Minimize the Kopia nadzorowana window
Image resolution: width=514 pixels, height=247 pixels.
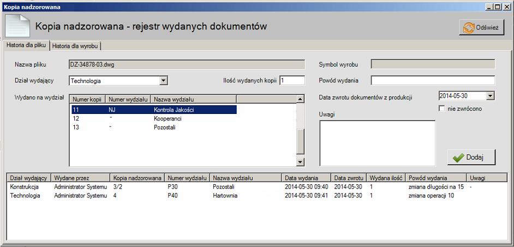[490, 6]
